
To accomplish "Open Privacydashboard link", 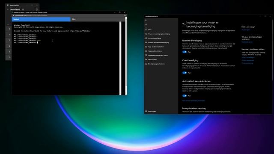I will tap(248, 60).
